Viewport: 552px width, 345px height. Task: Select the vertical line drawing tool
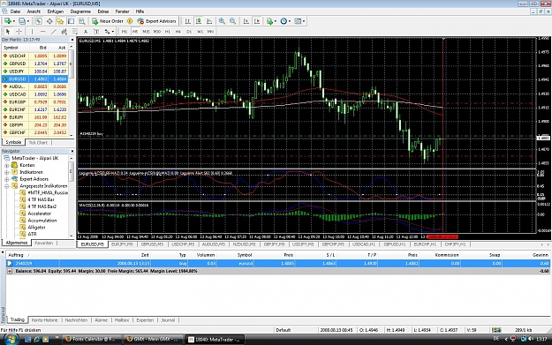[32, 32]
